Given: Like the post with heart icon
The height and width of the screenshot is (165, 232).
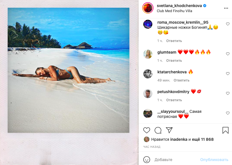Looking at the screenshot, I should coord(147,130).
